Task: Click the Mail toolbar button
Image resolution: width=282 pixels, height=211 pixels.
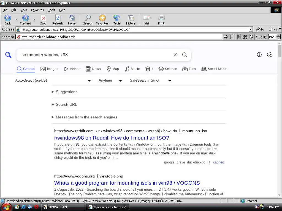Action: pyautogui.click(x=147, y=20)
